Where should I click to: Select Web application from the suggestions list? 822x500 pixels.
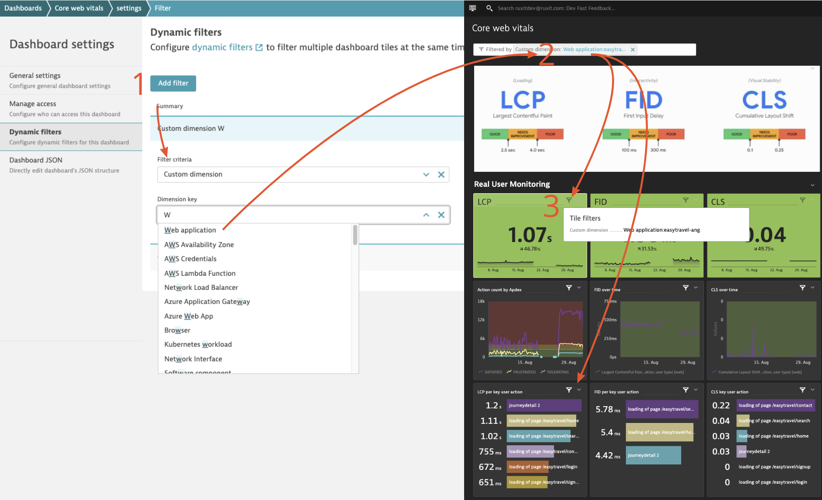pos(190,230)
